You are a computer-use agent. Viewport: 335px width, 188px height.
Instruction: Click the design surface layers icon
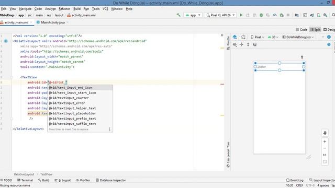click(235, 37)
